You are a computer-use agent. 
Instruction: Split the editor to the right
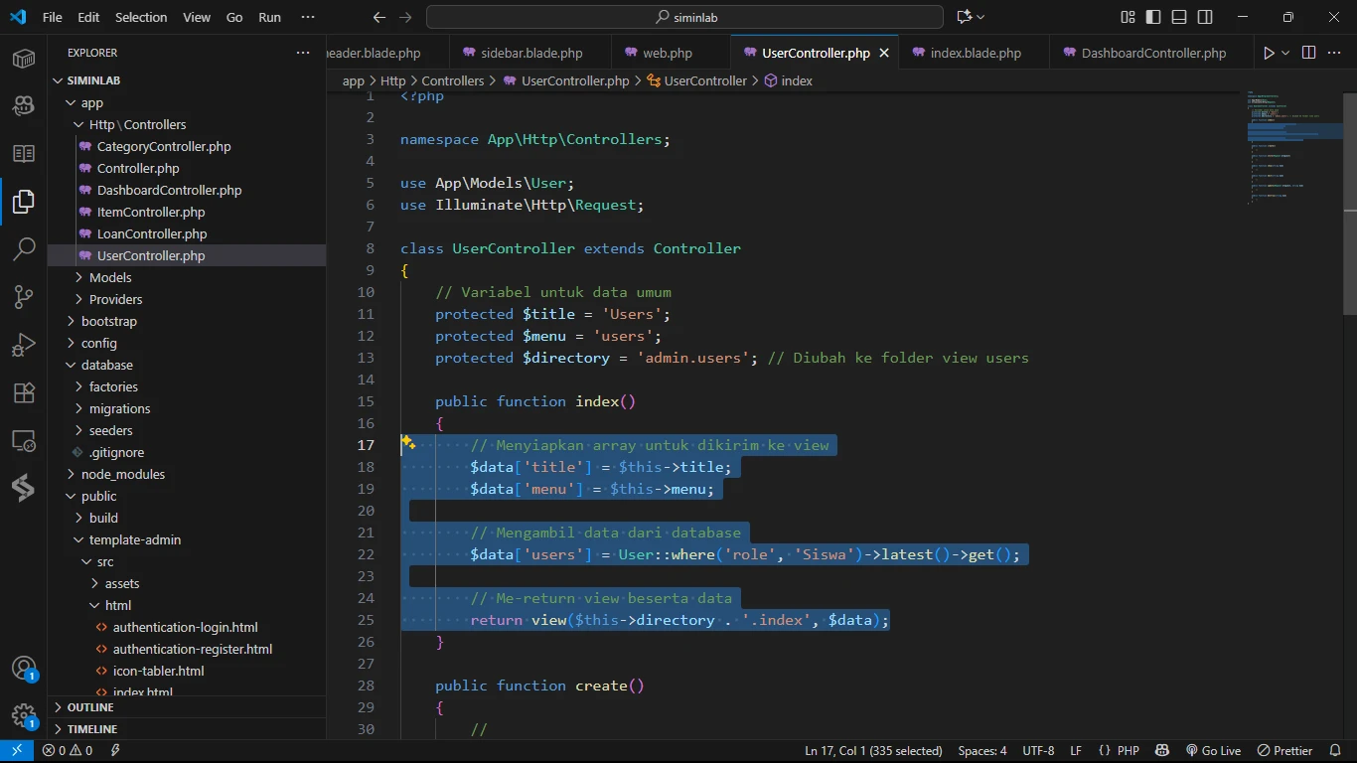point(1308,53)
